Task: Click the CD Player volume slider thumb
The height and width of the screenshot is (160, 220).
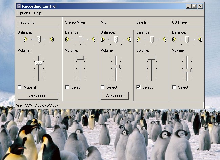Action: [187, 70]
